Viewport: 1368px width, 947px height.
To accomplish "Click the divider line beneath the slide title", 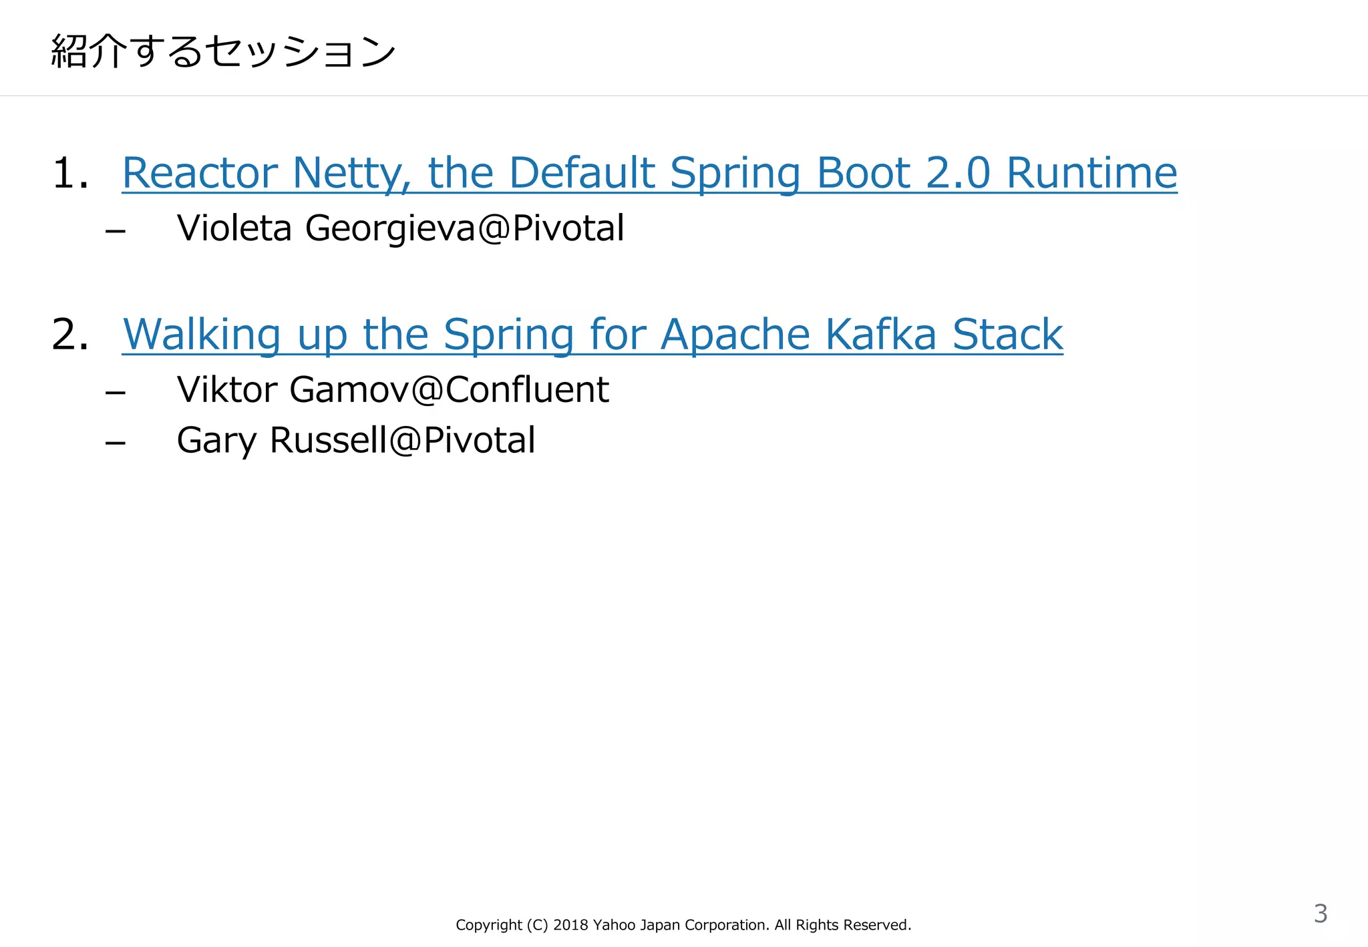I will 684,96.
